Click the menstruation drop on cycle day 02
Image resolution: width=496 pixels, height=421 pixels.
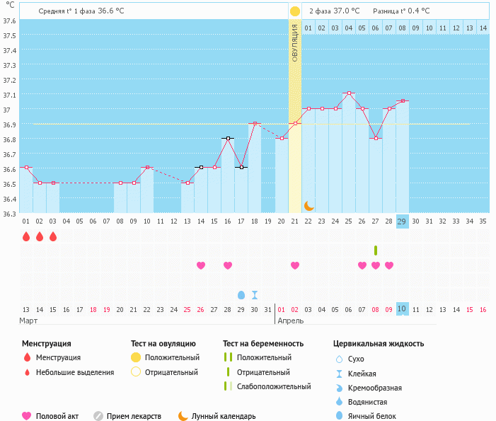(40, 236)
